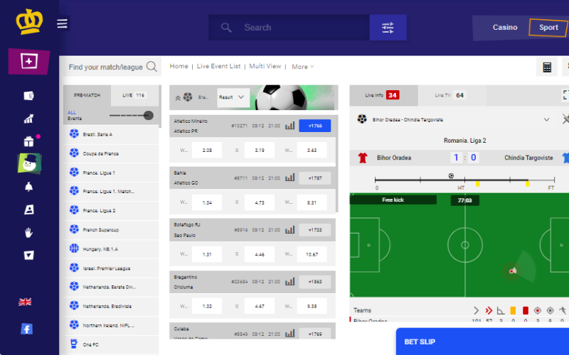Collapse the league header double chevron
Screen dimensions: 569x355
178,98
